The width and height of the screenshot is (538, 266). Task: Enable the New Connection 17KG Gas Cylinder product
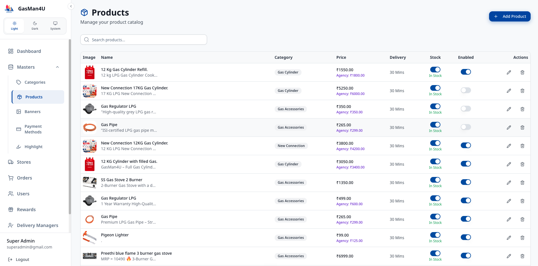click(466, 90)
